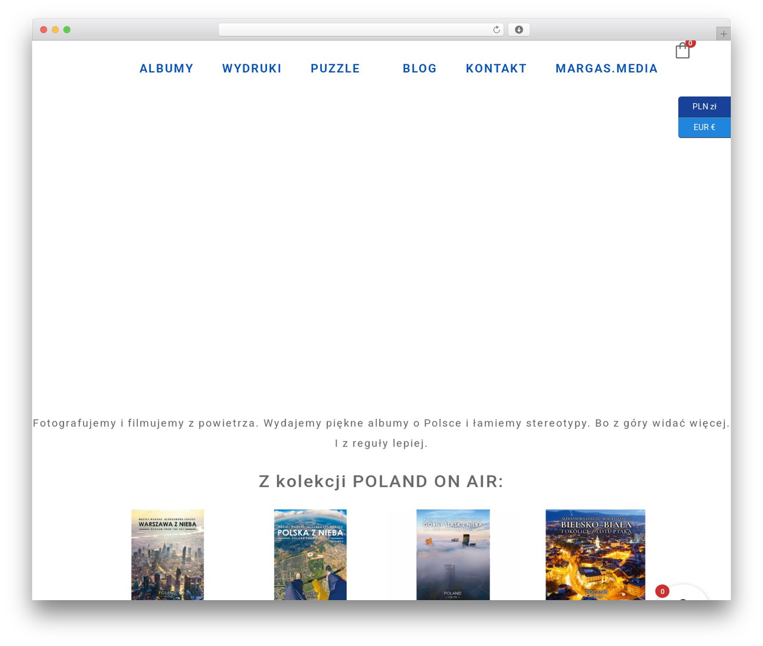Viewport: 763px width, 646px height.
Task: Open a new tab with the plus icon
Action: (723, 34)
